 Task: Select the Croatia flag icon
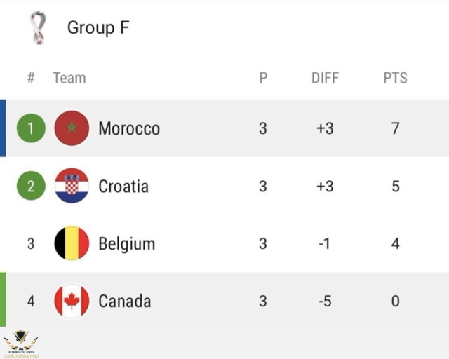click(72, 186)
